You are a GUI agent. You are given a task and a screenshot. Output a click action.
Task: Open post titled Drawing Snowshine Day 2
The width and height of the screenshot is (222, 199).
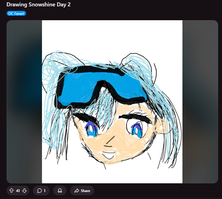pos(39,5)
